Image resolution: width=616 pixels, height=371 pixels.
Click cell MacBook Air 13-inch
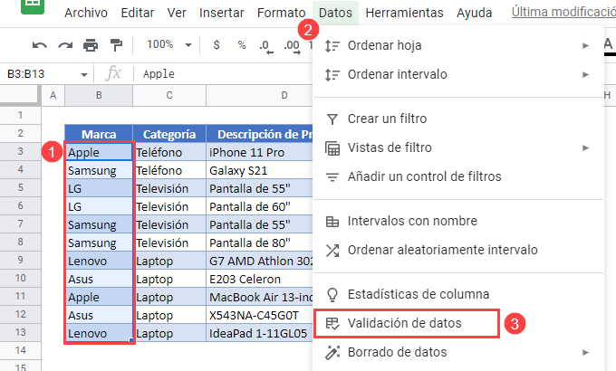[x=259, y=297]
